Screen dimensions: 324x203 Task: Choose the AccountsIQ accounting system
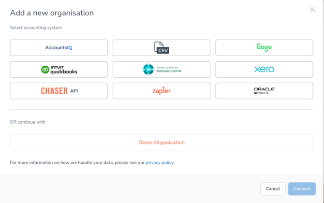pyautogui.click(x=59, y=48)
